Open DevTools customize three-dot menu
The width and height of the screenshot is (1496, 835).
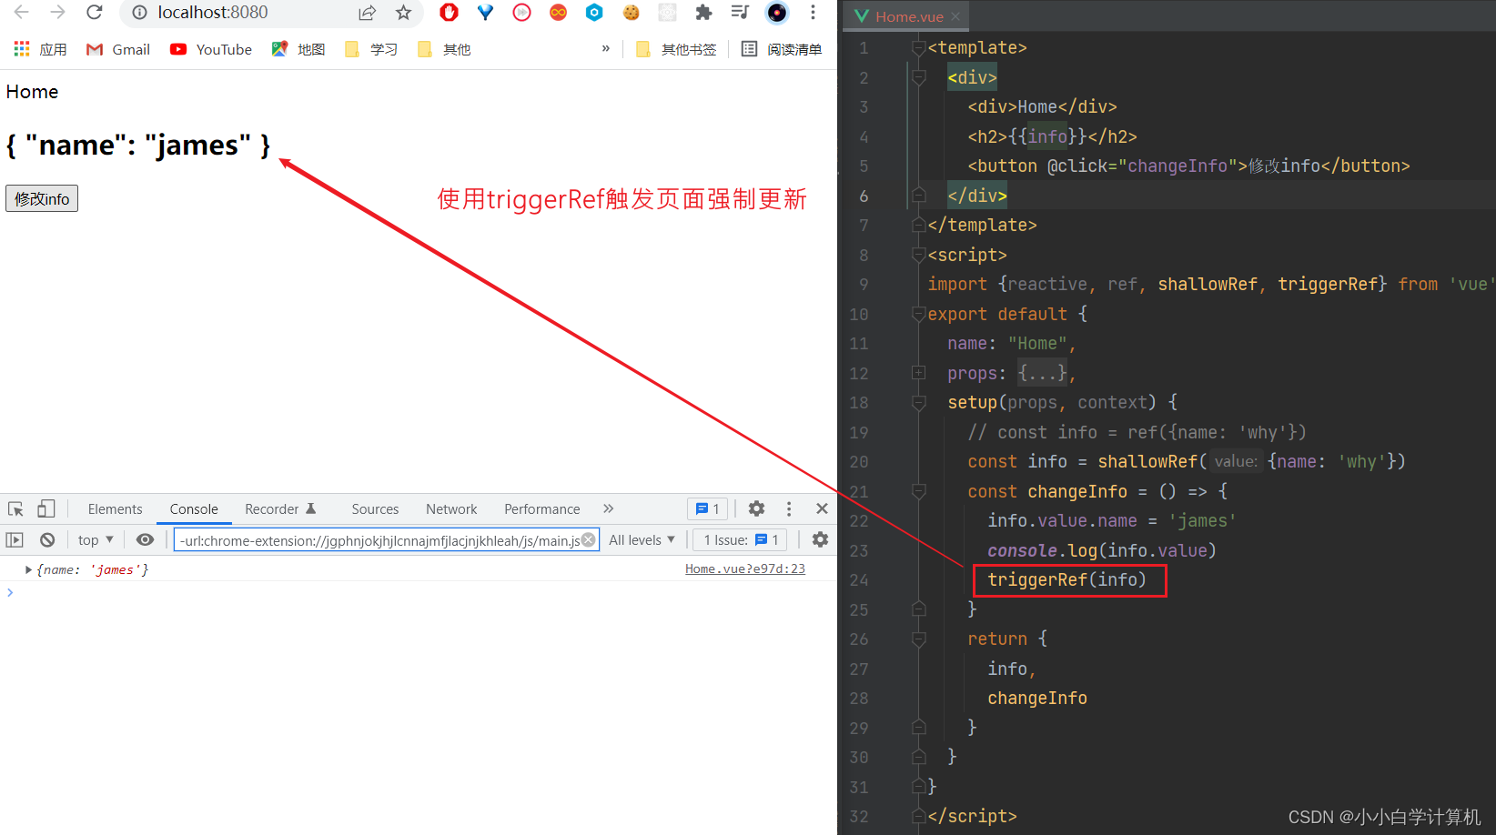coord(789,508)
